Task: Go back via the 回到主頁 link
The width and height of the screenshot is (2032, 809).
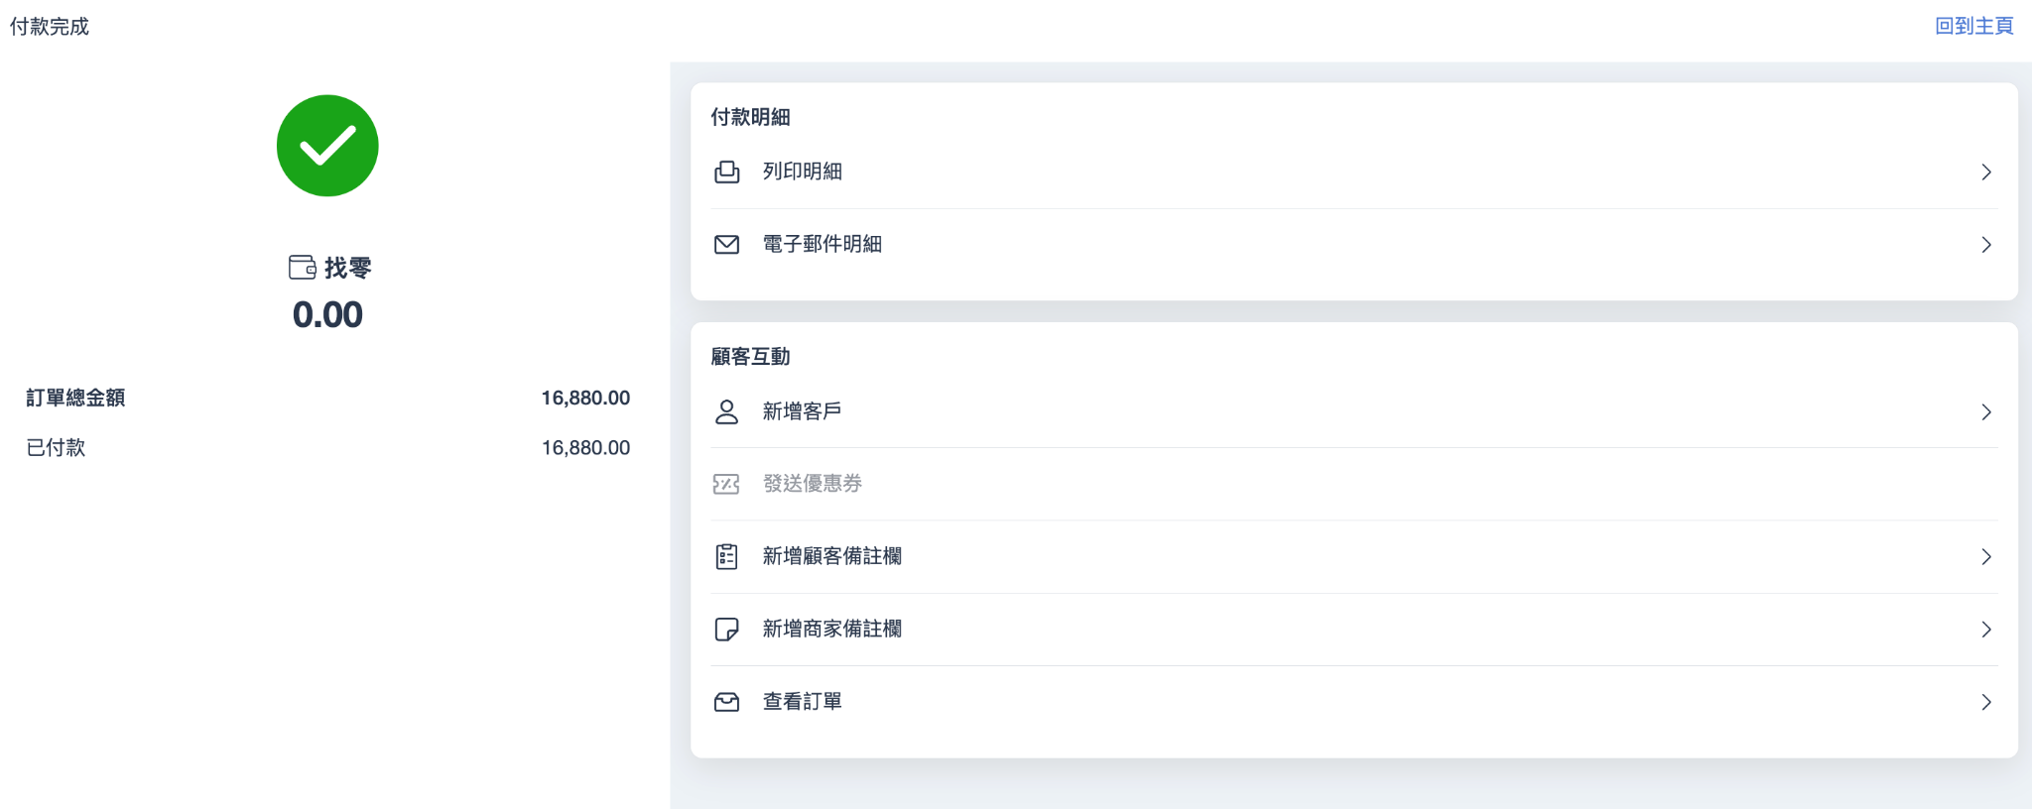Action: coord(1973,26)
